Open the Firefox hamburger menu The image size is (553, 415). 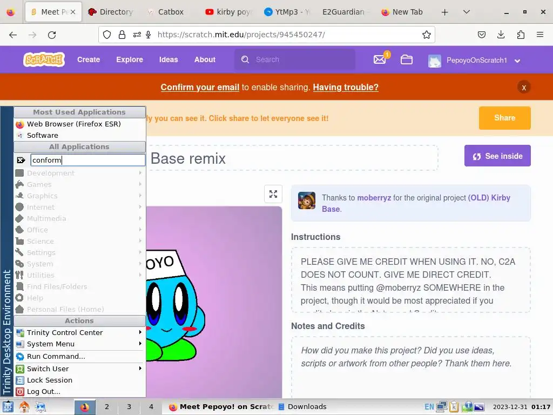(x=540, y=35)
